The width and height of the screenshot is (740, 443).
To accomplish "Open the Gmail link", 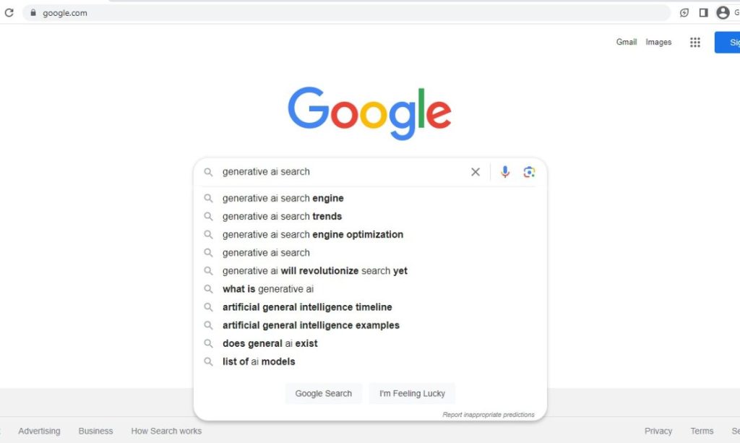I will 627,43.
